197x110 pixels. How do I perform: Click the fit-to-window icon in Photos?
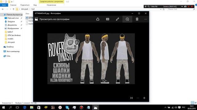tap(131, 98)
